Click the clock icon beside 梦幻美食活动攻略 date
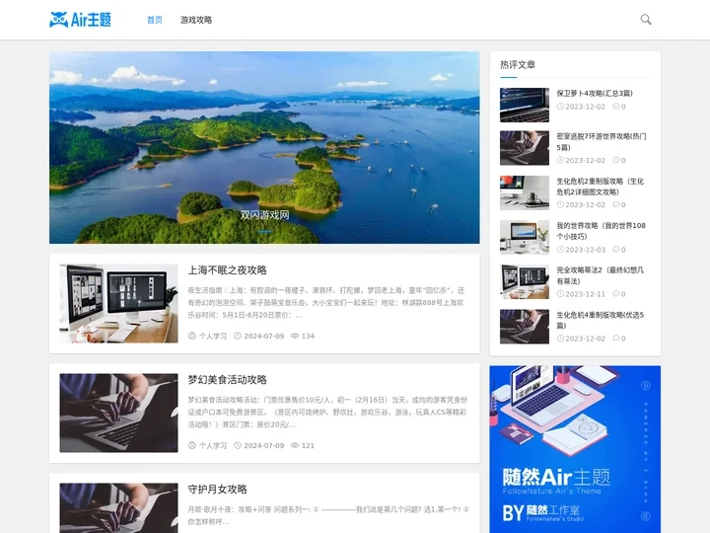The height and width of the screenshot is (533, 710). click(238, 445)
